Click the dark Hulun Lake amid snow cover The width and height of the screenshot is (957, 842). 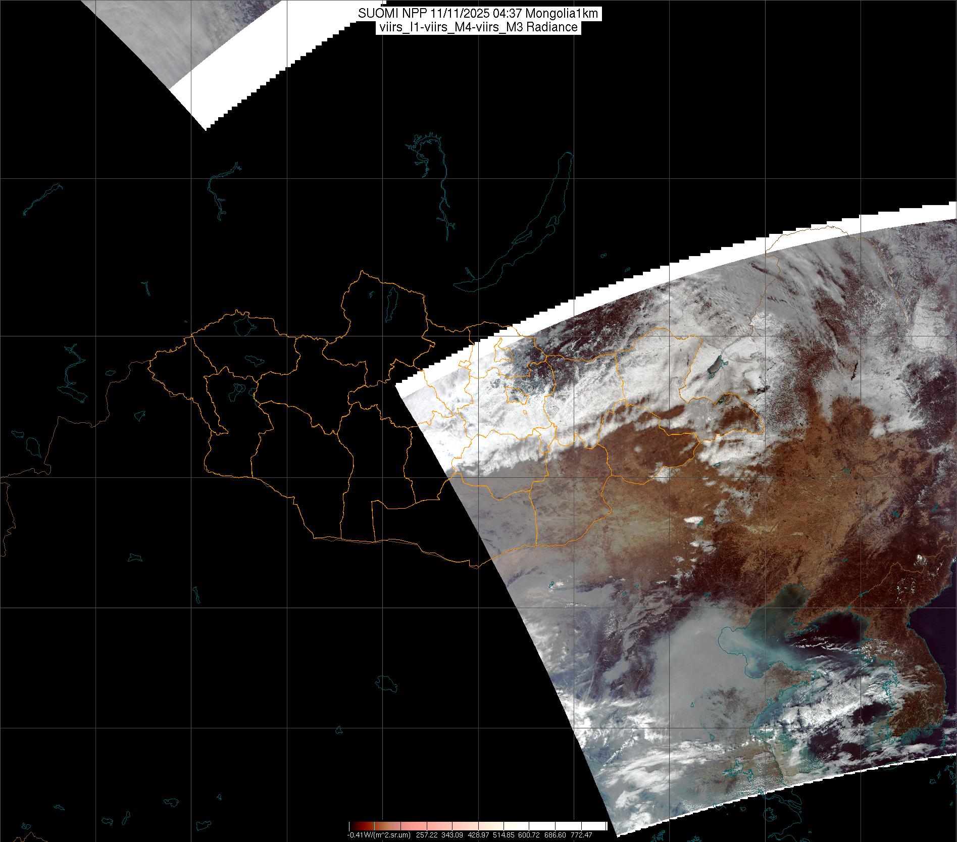tap(716, 366)
